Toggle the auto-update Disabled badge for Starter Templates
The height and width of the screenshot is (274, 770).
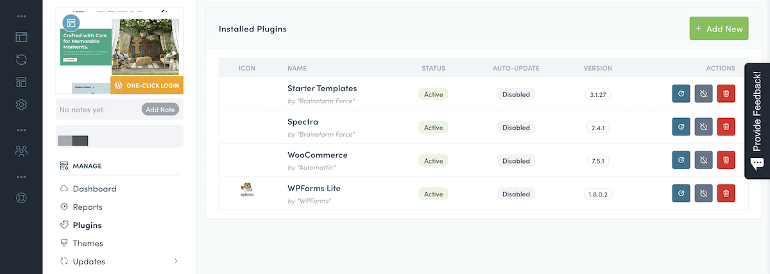click(516, 94)
